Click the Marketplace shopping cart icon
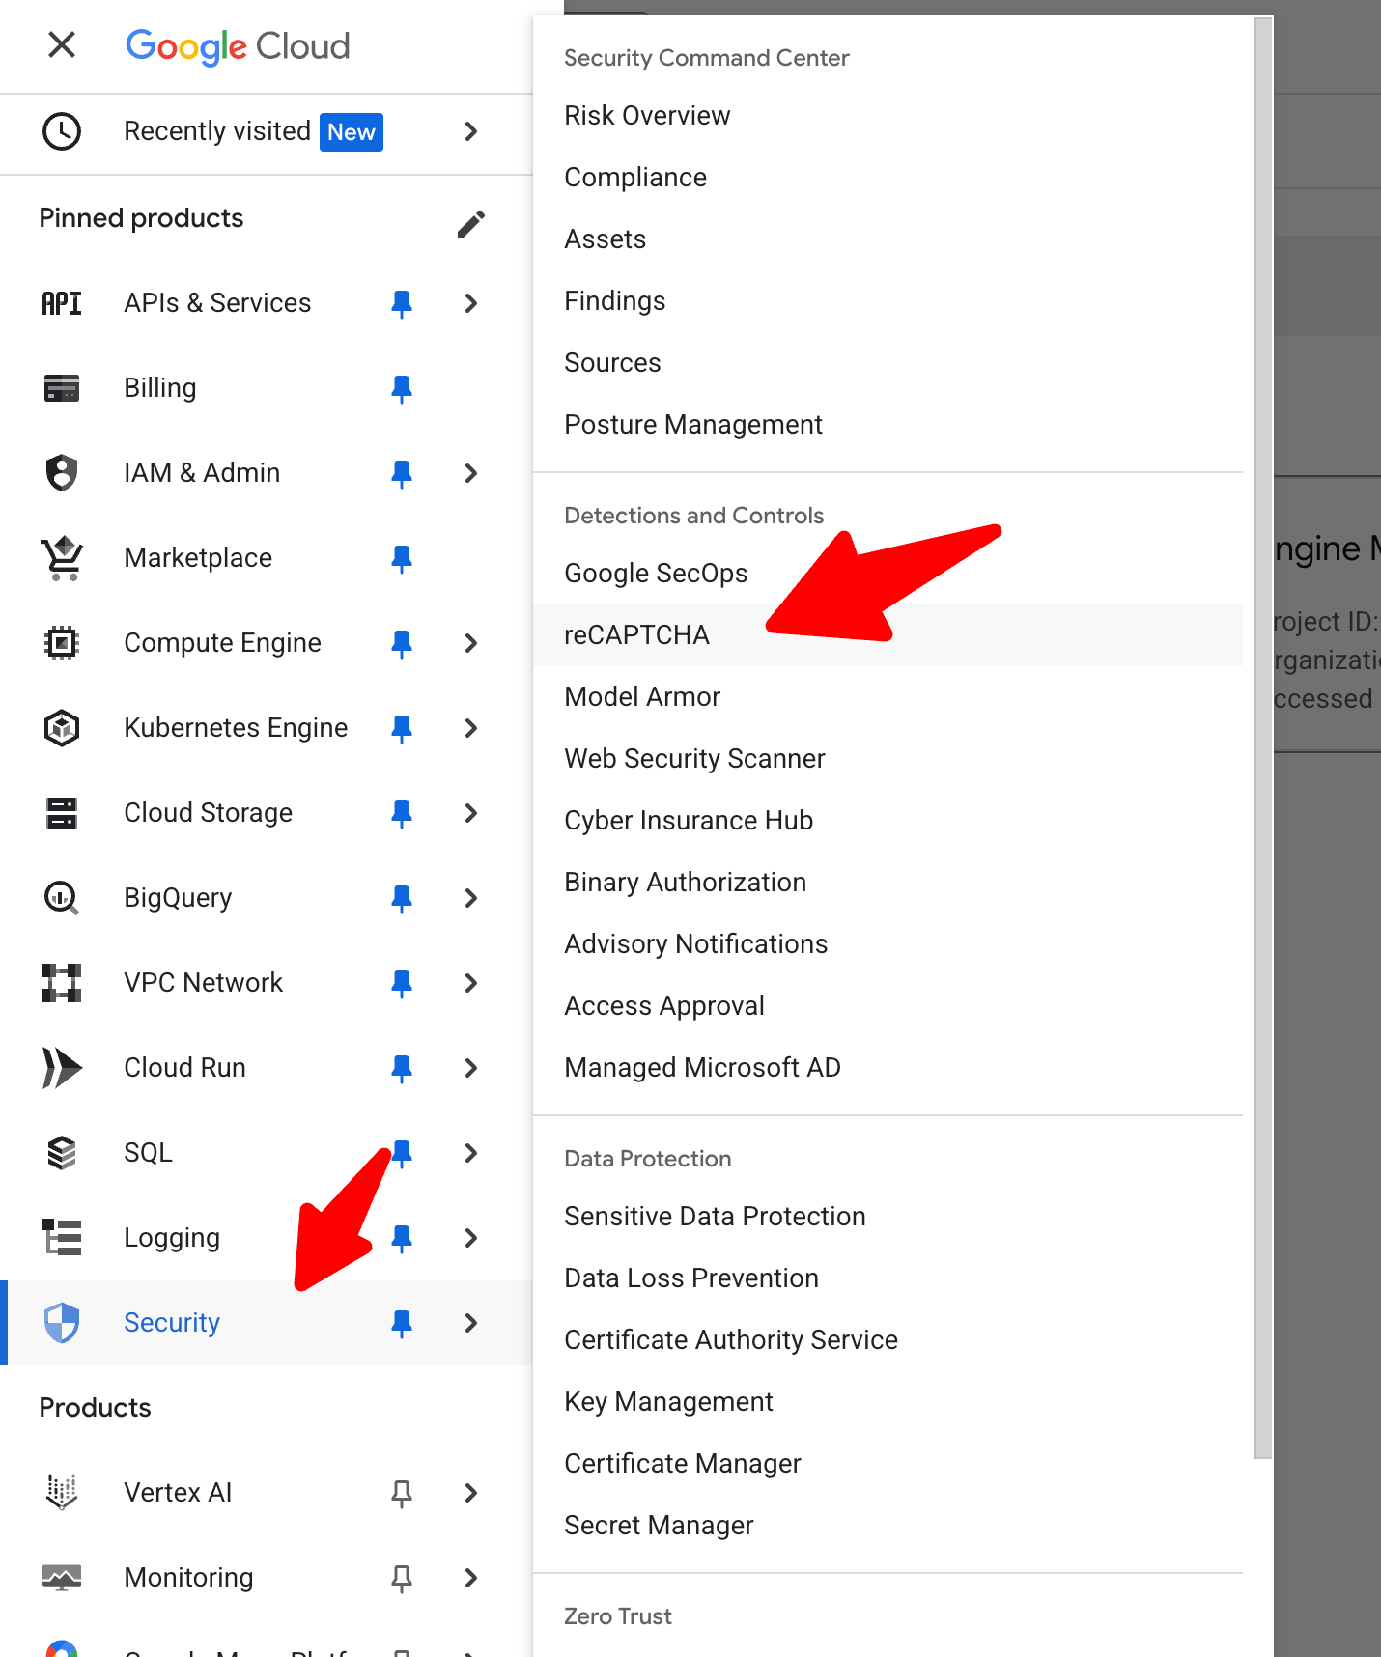Viewport: 1381px width, 1657px height. tap(62, 558)
